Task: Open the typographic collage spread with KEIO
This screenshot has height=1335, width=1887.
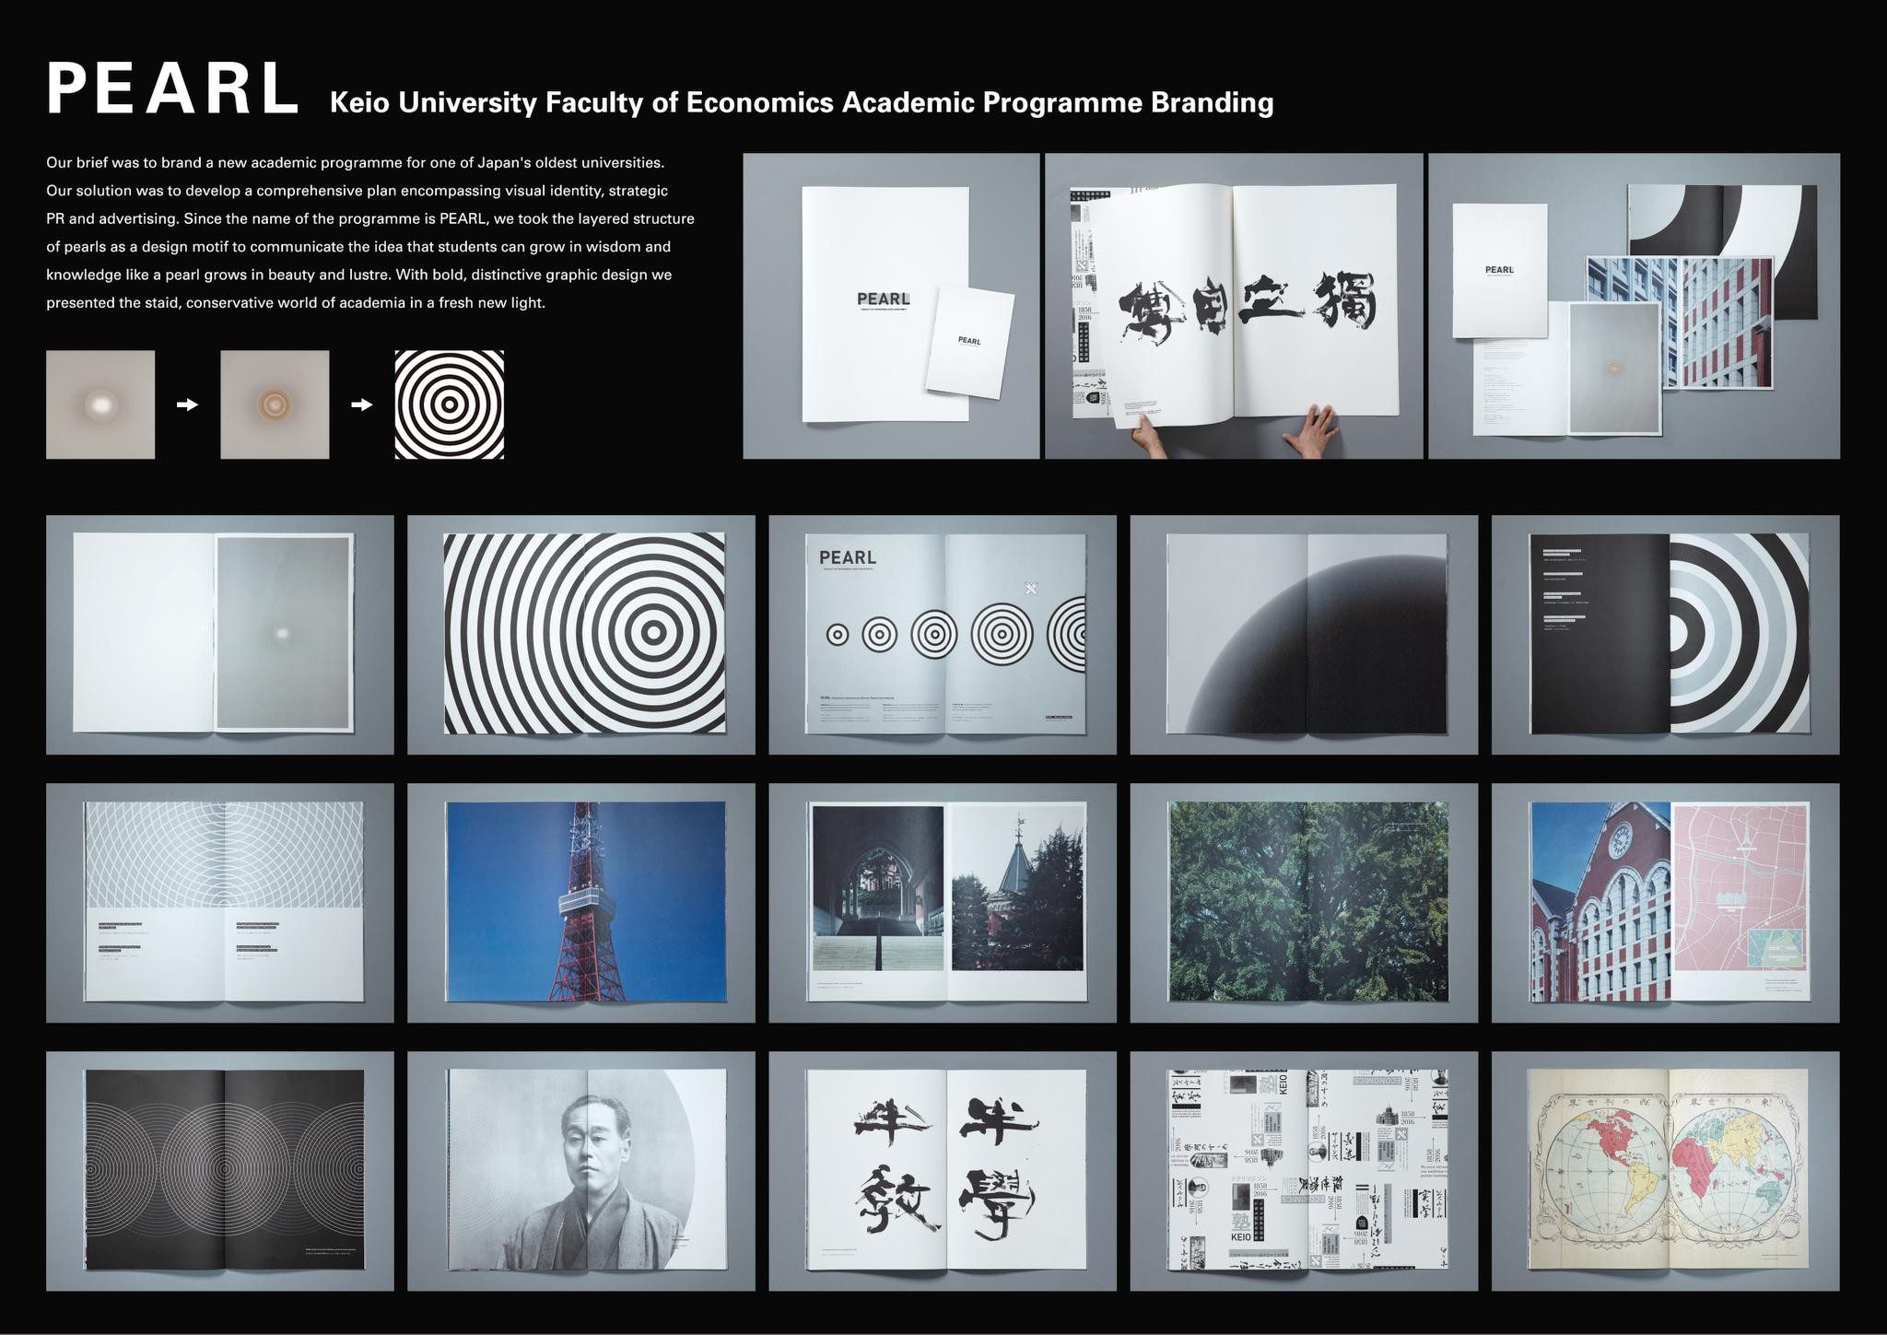Action: click(1304, 1171)
